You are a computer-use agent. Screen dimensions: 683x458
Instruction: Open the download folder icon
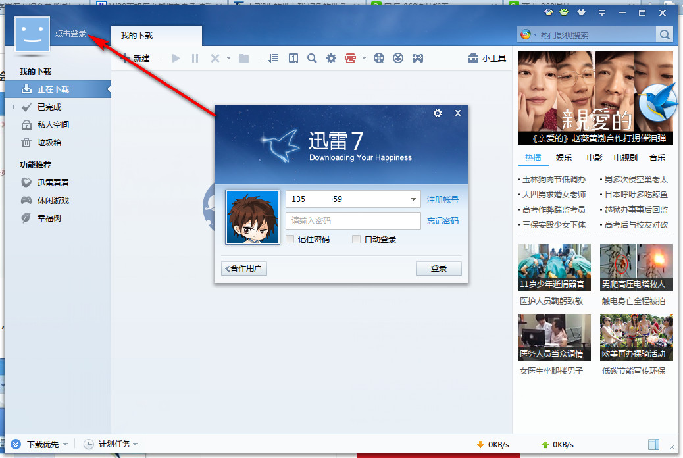click(x=244, y=58)
